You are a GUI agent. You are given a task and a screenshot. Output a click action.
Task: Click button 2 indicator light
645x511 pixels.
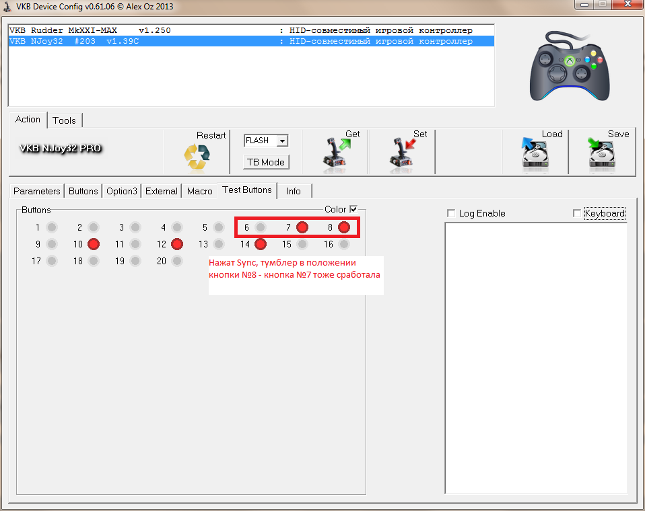[x=94, y=227]
